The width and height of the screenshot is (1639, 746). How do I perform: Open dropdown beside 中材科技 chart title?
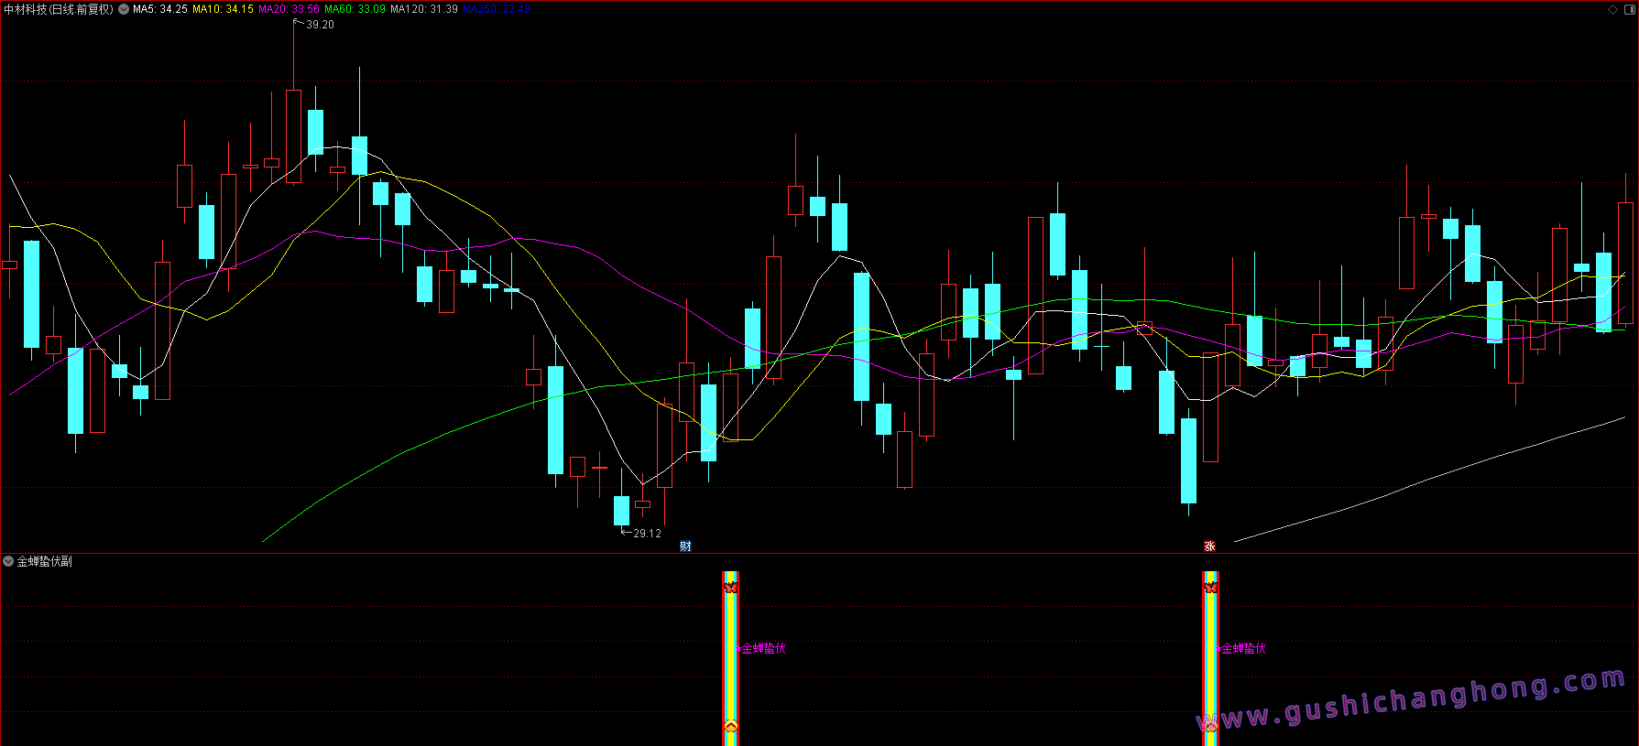point(124,9)
